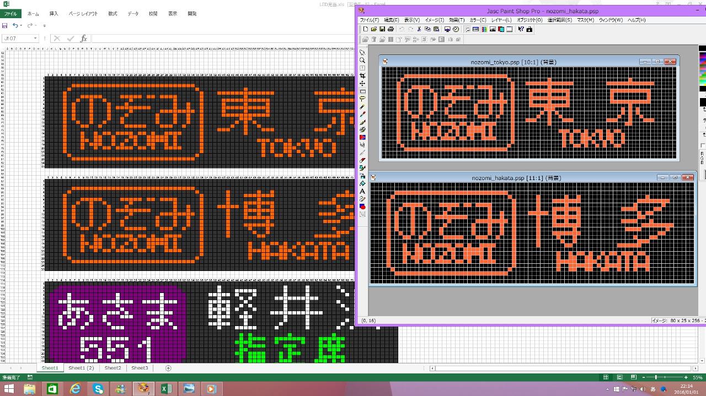
Task: Click Save icon in Excel quick access toolbar
Action: point(5,25)
